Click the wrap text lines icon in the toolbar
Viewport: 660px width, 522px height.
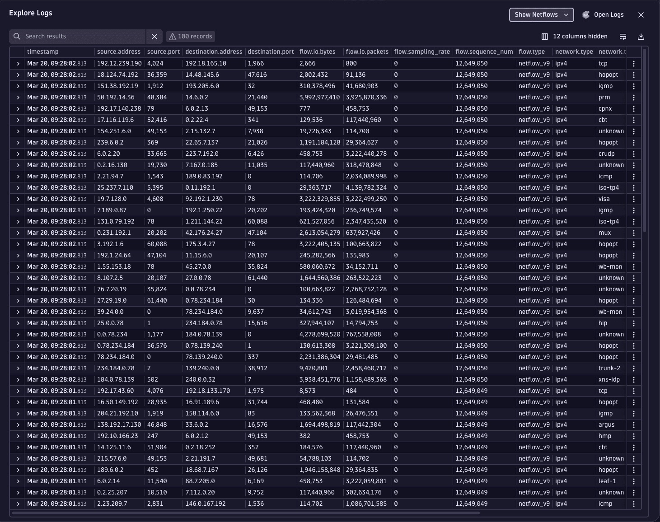click(623, 36)
